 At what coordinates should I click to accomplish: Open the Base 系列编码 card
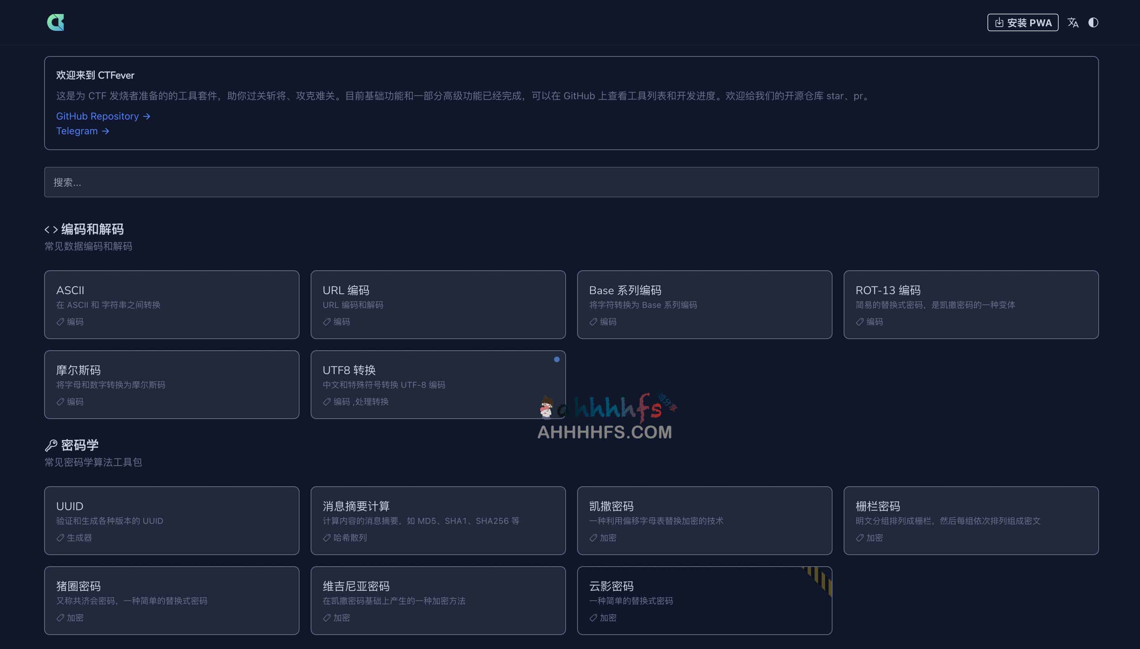[x=704, y=304]
